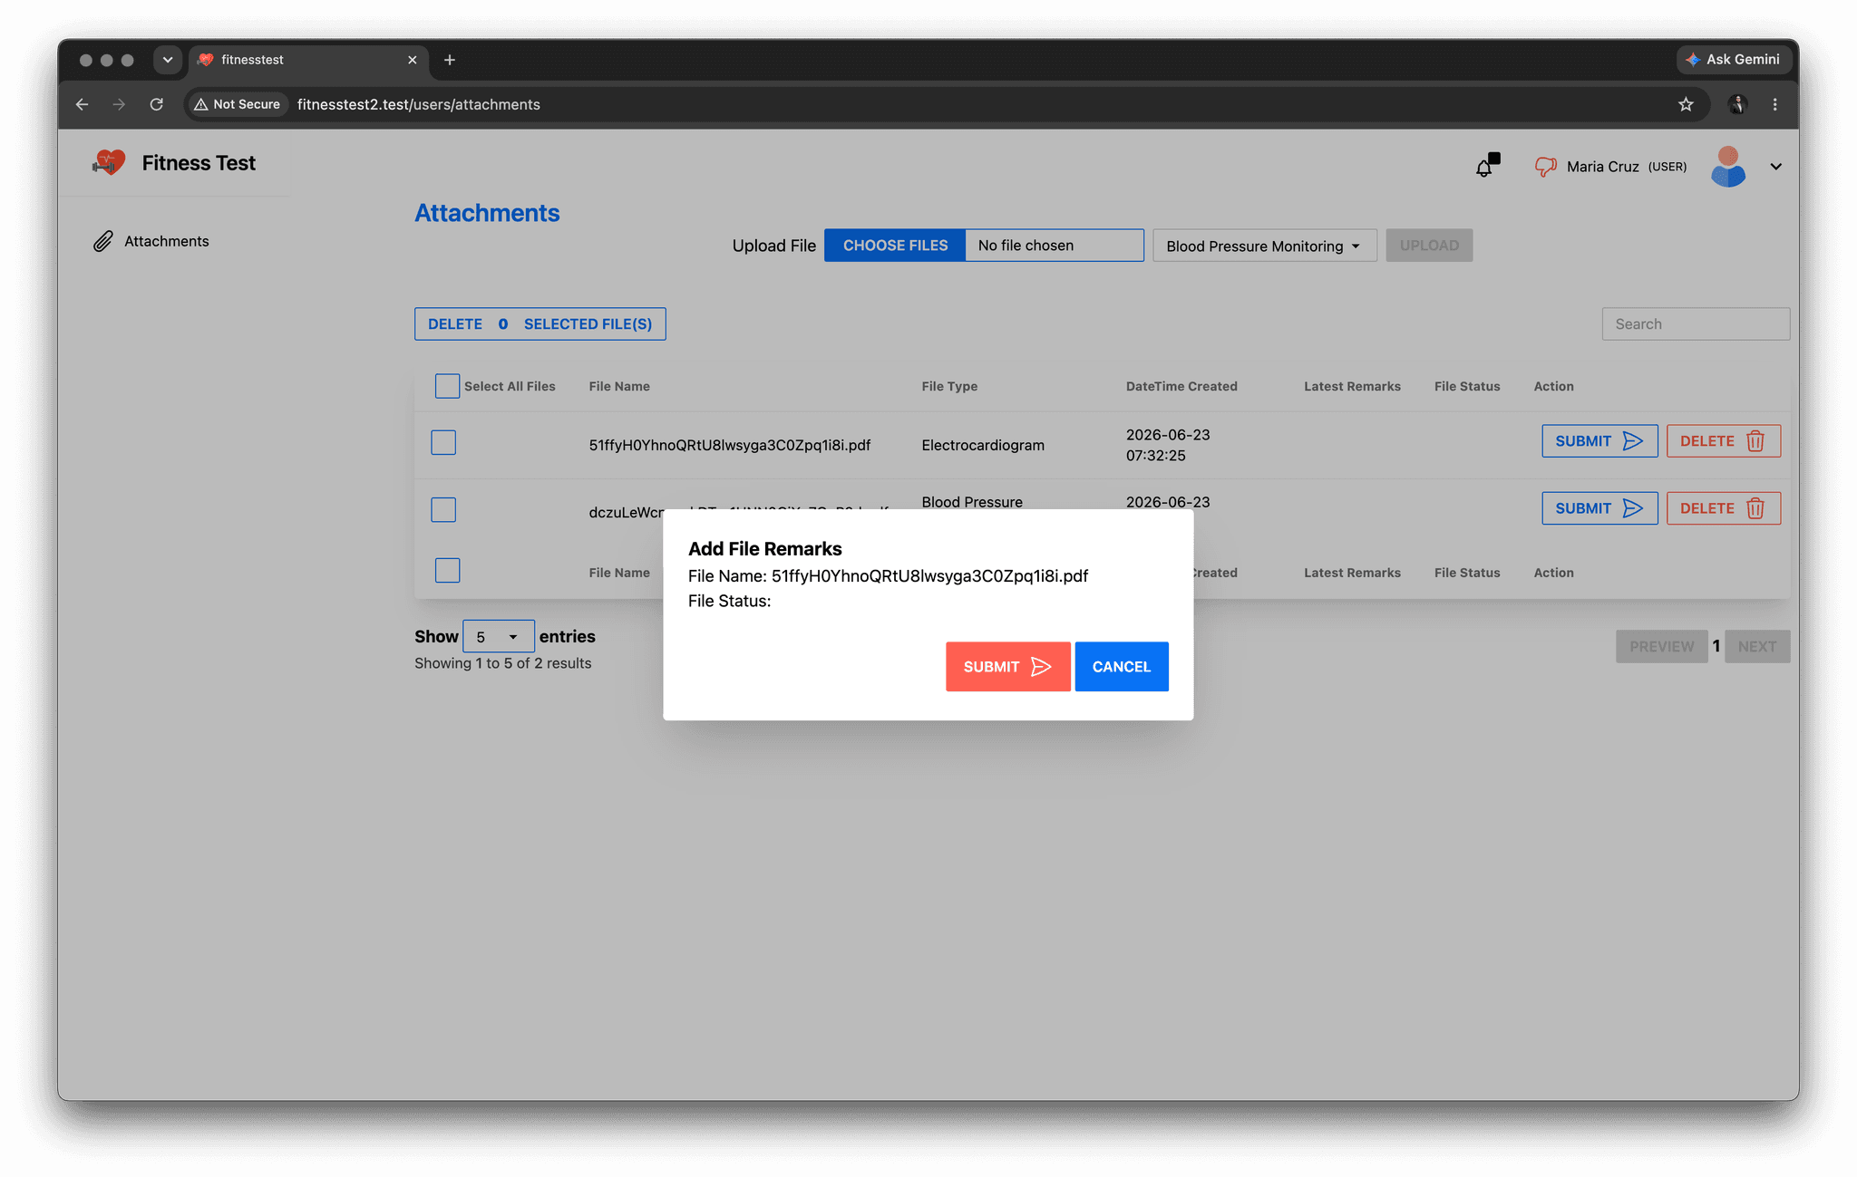Open a new browser tab
1857x1177 pixels.
click(450, 60)
